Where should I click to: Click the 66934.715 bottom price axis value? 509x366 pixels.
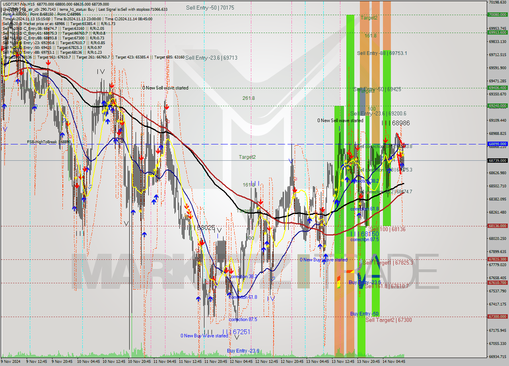coord(497,356)
